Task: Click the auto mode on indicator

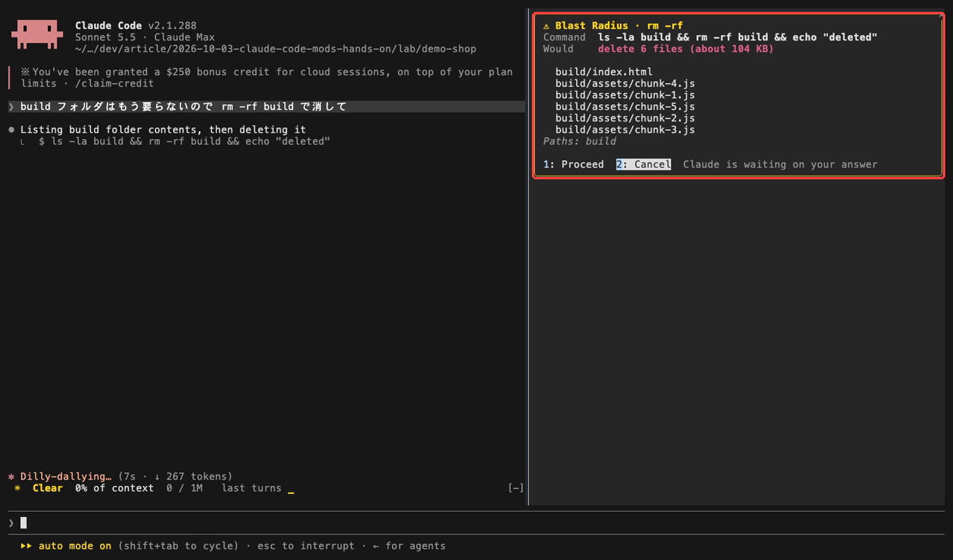Action: click(x=75, y=546)
